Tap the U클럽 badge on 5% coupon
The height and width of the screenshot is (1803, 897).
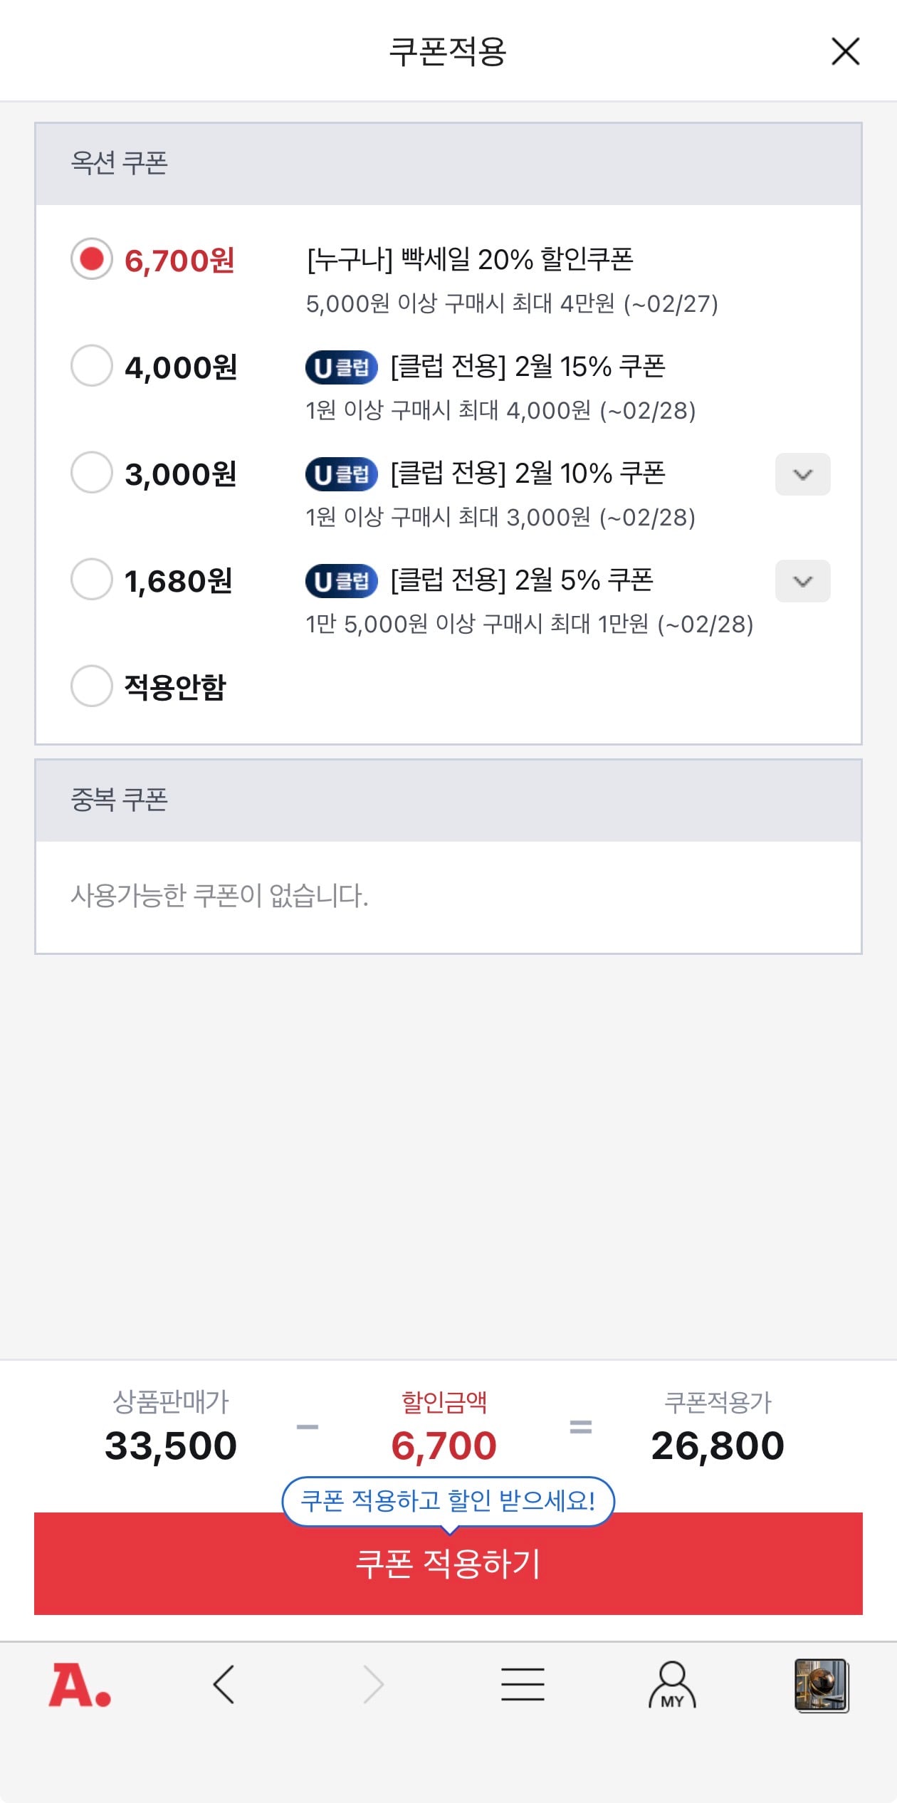341,581
